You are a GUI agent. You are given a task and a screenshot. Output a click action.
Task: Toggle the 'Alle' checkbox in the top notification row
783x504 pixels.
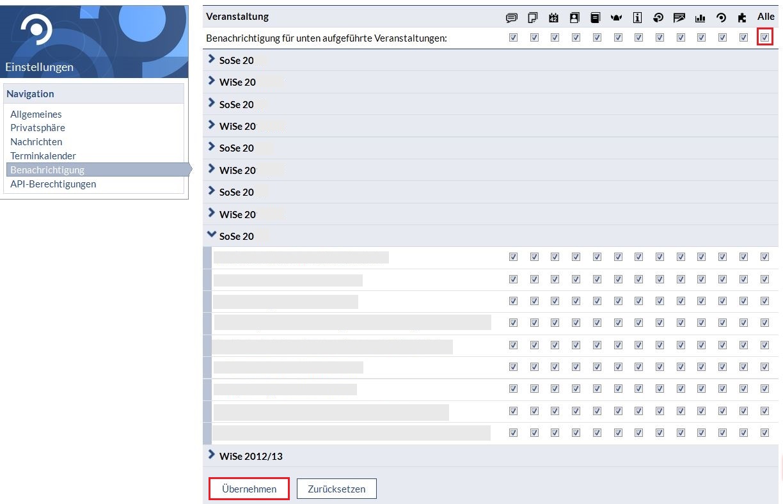click(764, 38)
